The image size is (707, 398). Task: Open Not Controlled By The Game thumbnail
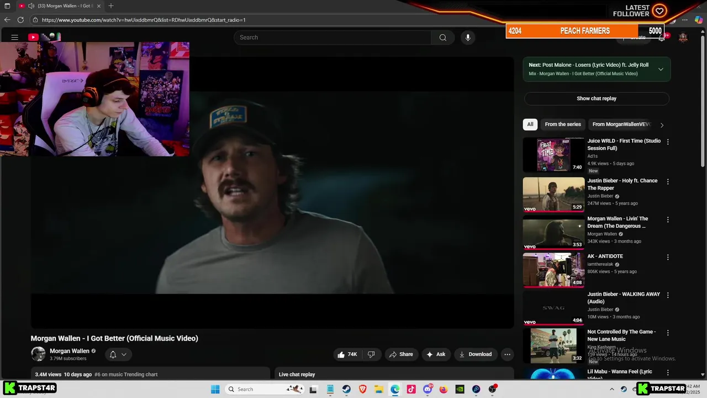(553, 345)
